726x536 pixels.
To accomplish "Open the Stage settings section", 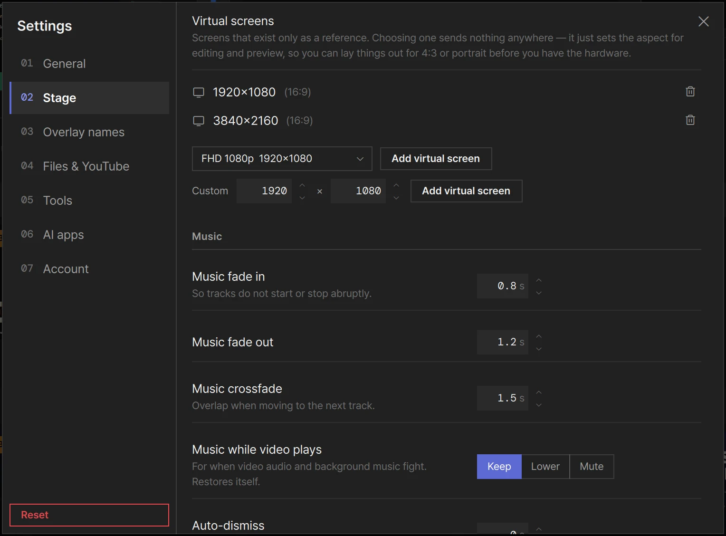I will coord(89,98).
